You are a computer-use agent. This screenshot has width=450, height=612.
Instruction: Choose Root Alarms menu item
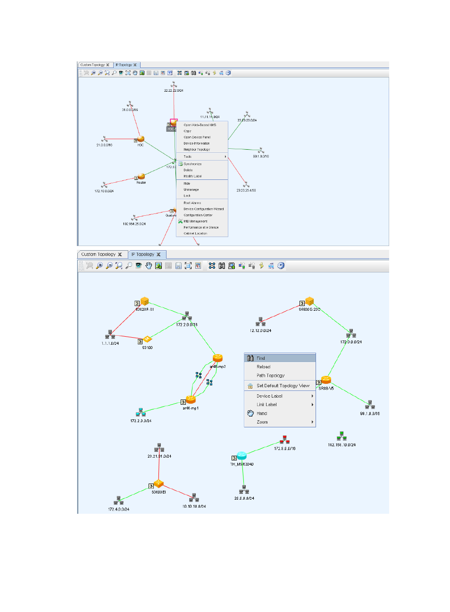tap(202, 203)
